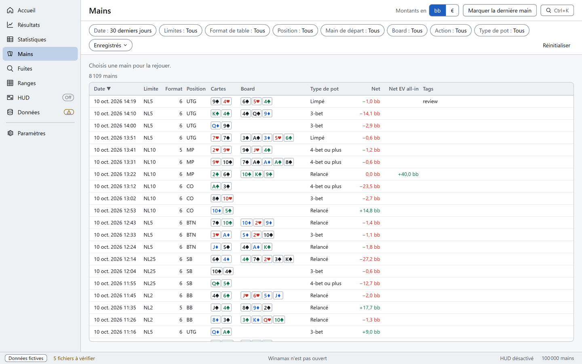Expand the Enregistrés dropdown
582x364 pixels.
[111, 45]
